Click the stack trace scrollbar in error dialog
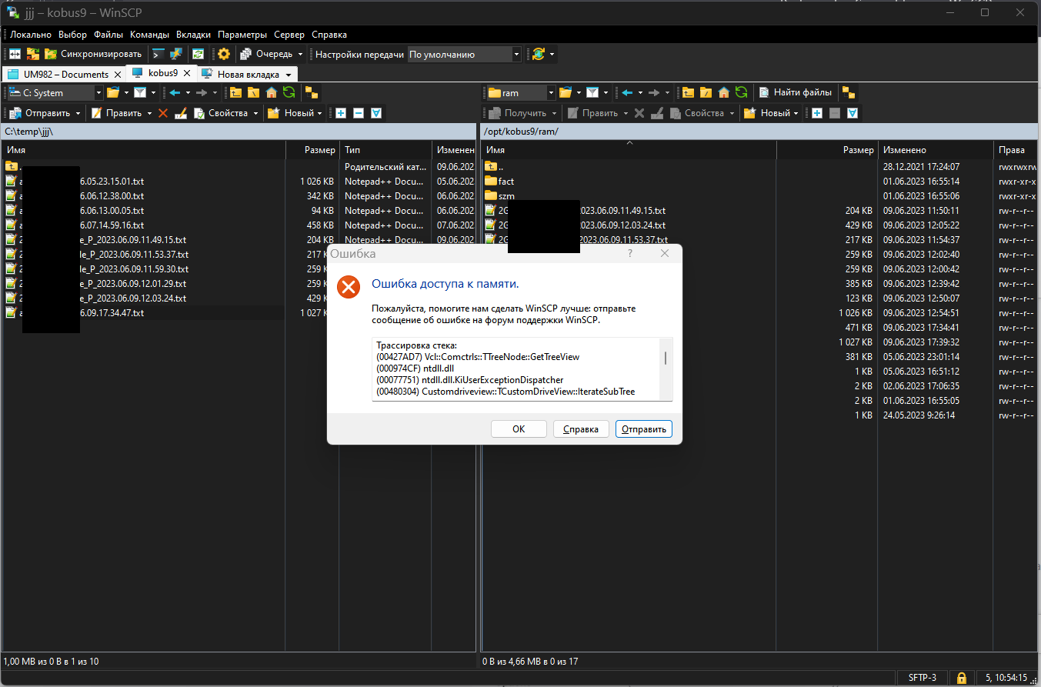 pos(666,359)
